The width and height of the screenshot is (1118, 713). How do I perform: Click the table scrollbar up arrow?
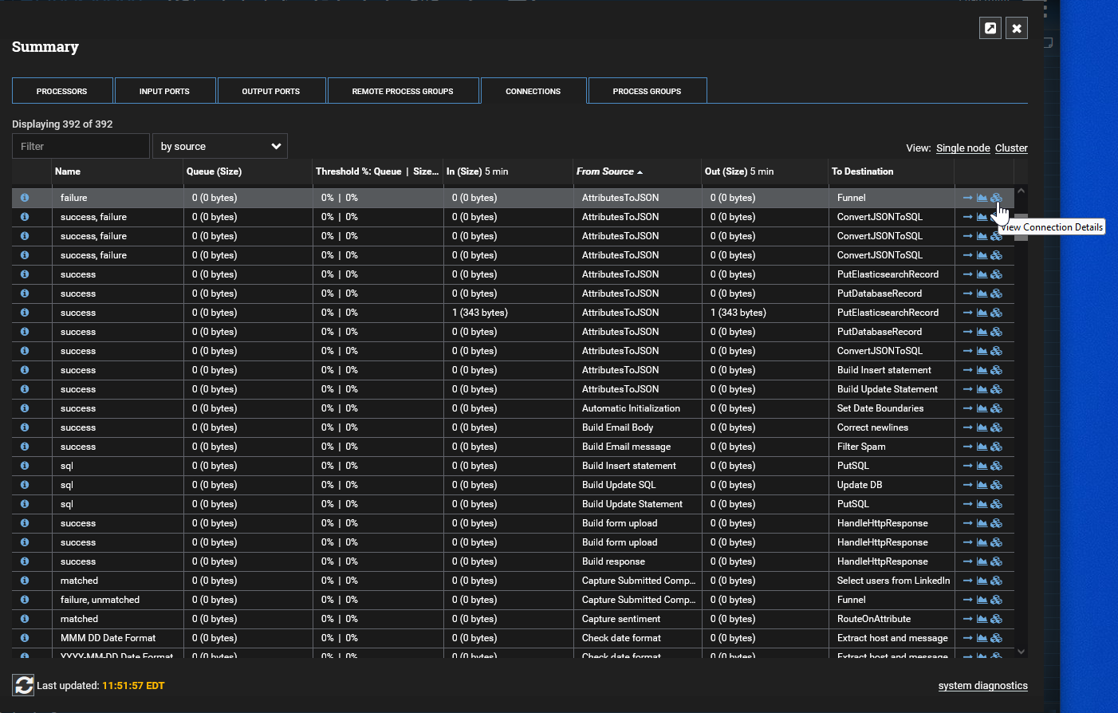point(1021,191)
